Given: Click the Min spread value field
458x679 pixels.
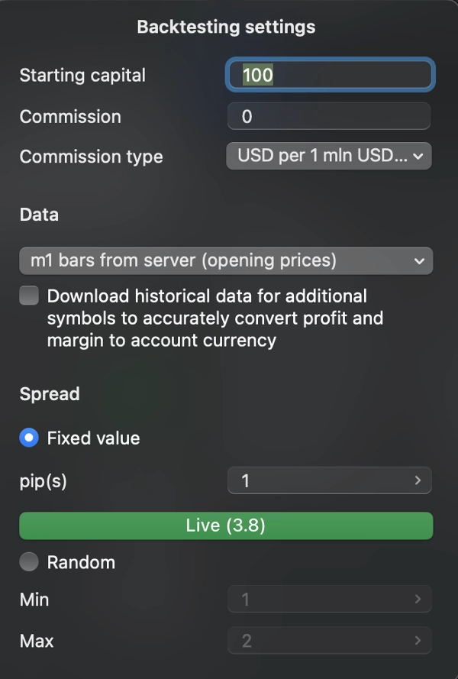Looking at the screenshot, I should click(321, 600).
